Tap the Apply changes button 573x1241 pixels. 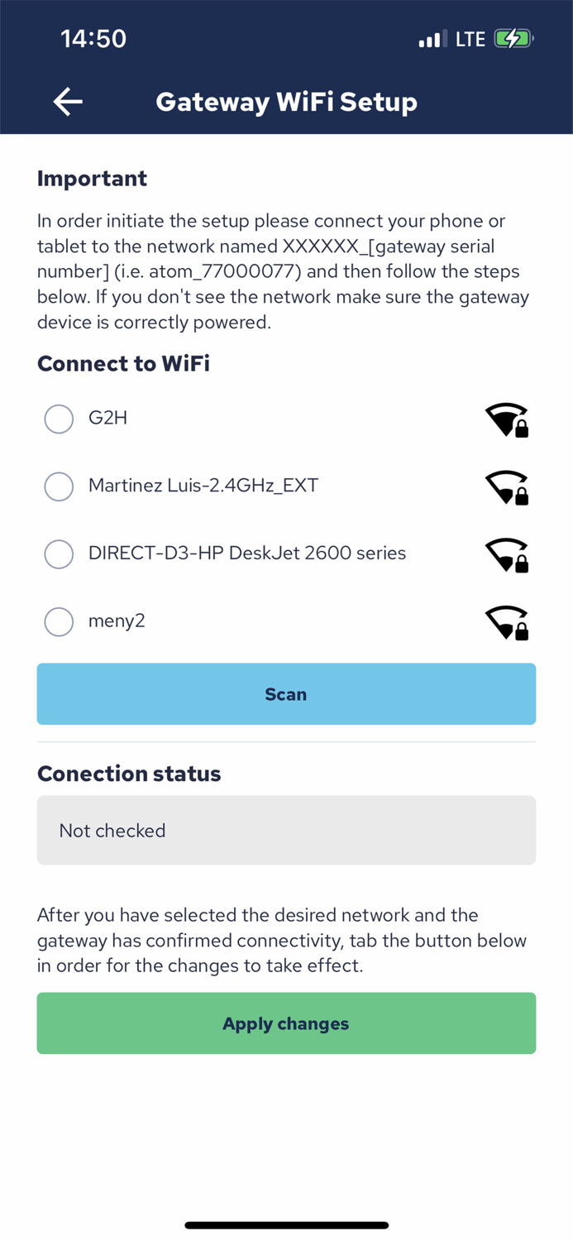(286, 1023)
